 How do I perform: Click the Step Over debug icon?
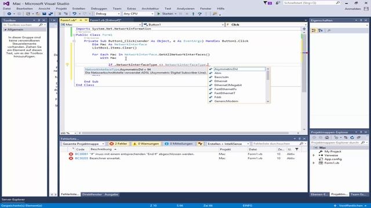point(199,14)
